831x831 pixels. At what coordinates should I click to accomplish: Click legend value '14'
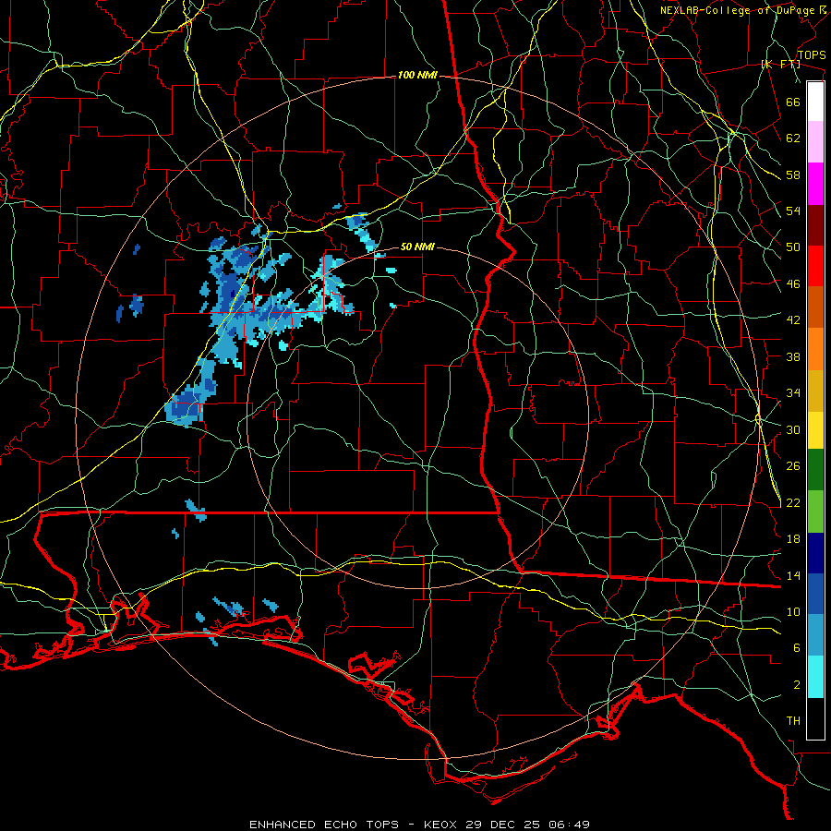[x=793, y=575]
